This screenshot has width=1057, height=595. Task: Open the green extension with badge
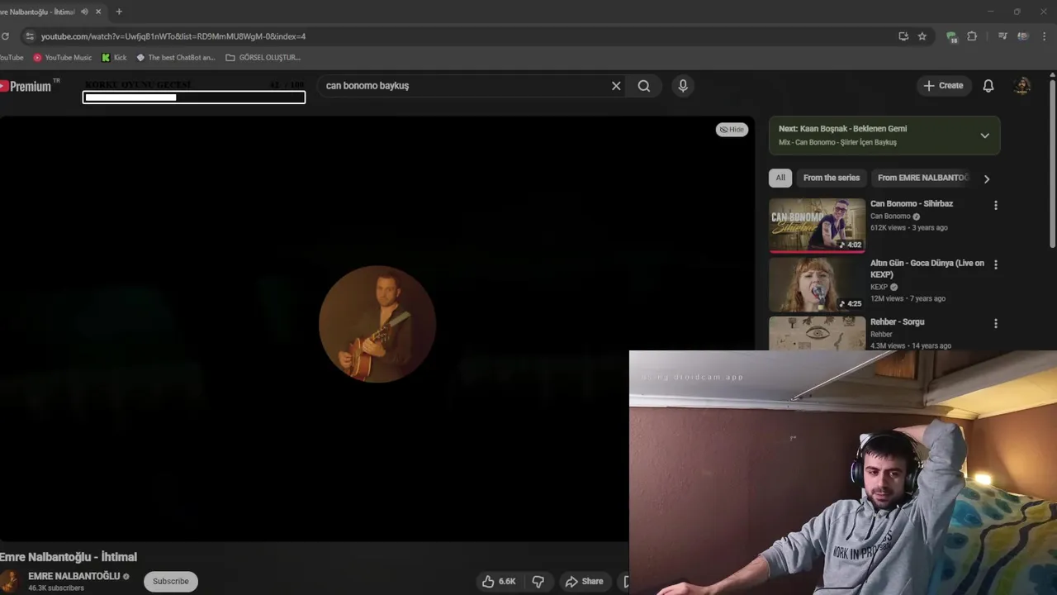[x=951, y=36]
